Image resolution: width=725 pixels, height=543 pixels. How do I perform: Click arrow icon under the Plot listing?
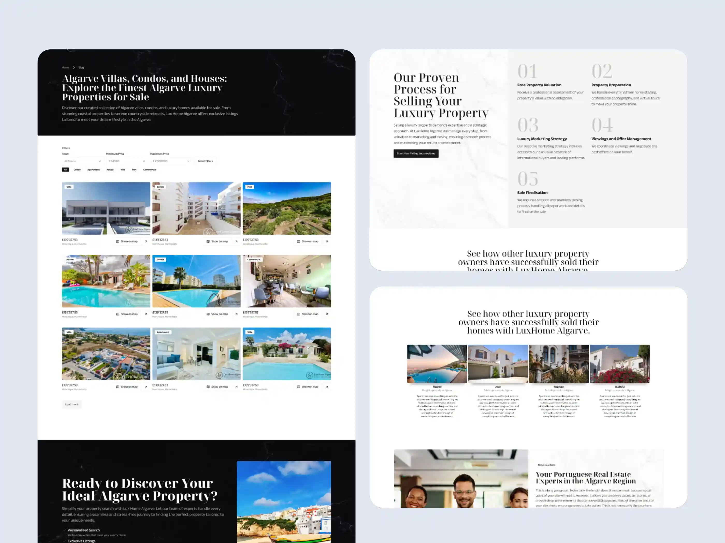[327, 242]
